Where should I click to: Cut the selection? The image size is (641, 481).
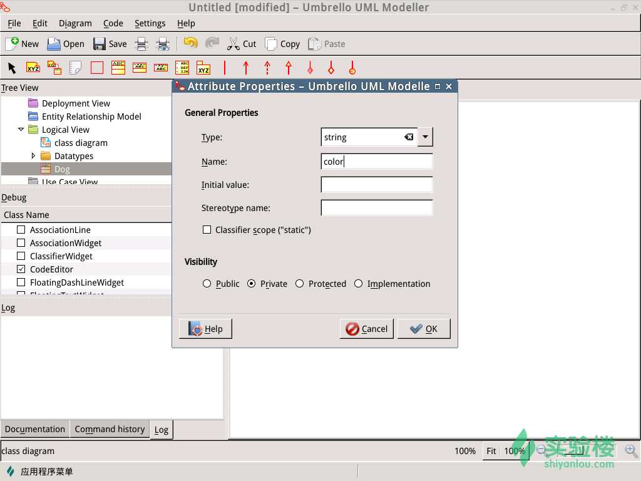pyautogui.click(x=242, y=44)
